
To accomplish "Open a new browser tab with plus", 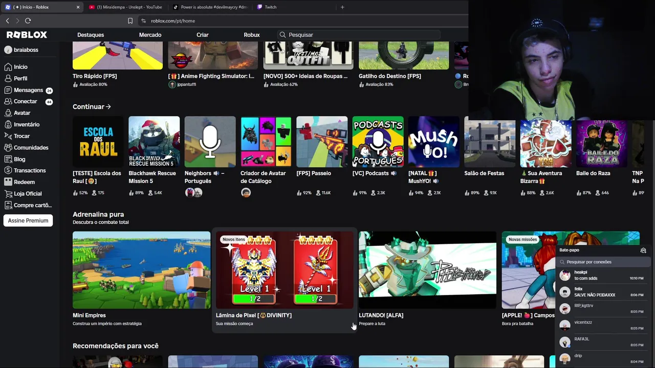I will point(342,7).
